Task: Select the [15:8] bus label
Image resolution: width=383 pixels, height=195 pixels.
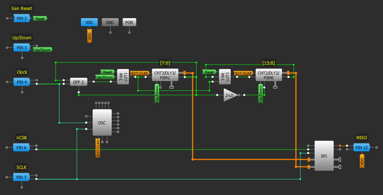Action: (x=268, y=63)
